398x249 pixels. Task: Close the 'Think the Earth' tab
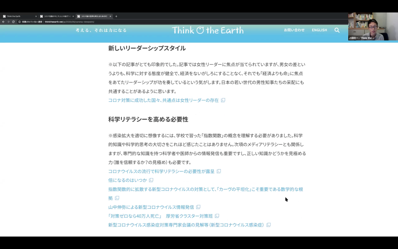point(36,16)
